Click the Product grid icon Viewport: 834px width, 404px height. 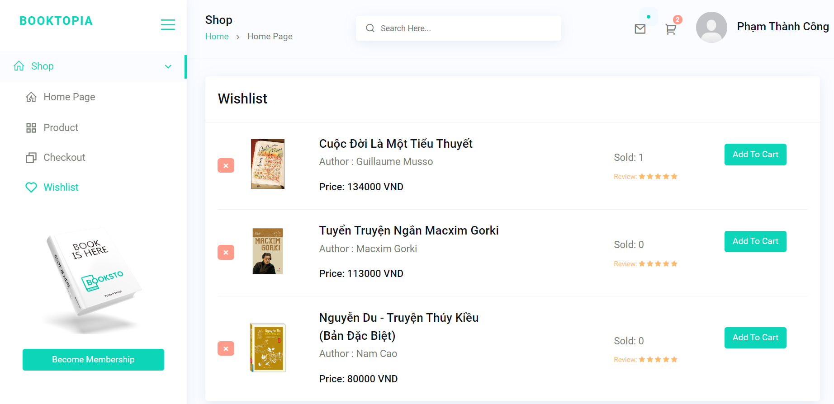pyautogui.click(x=31, y=127)
